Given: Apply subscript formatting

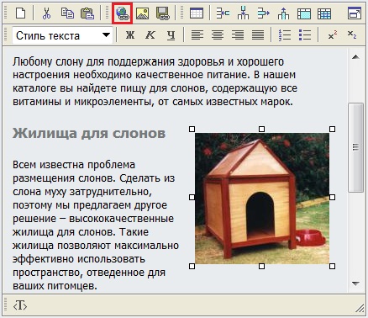Looking at the screenshot, I should pos(352,35).
